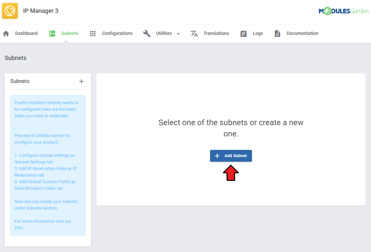Click the 'Subnets' panel title

(x=20, y=81)
